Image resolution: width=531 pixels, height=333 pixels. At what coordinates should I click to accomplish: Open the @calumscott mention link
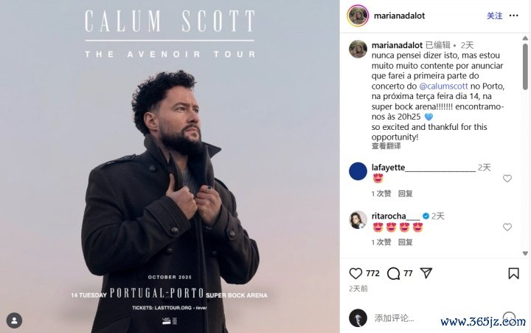point(443,86)
